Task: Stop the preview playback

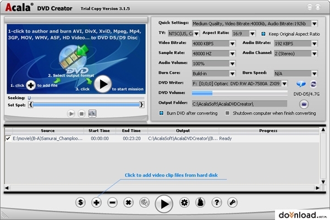Action: click(81, 114)
